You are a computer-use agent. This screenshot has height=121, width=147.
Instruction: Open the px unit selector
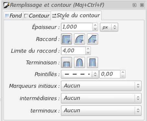[109, 27]
